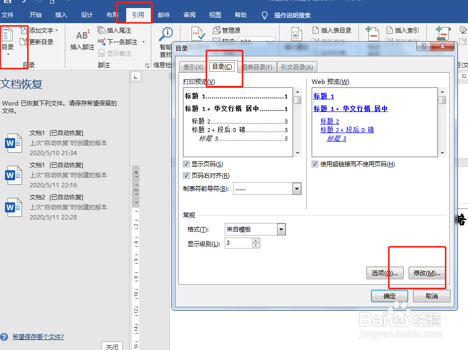Confirm the dialog with 确定
The width and height of the screenshot is (468, 350).
click(389, 296)
